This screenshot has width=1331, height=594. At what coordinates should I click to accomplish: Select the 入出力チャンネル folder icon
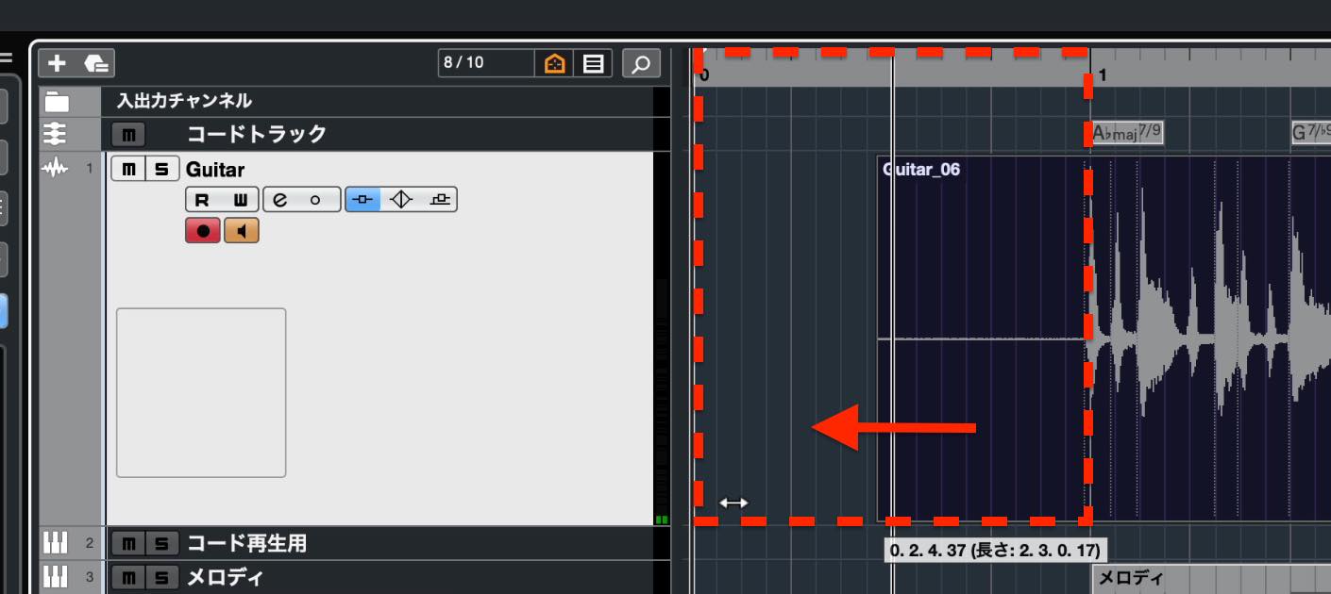58,101
